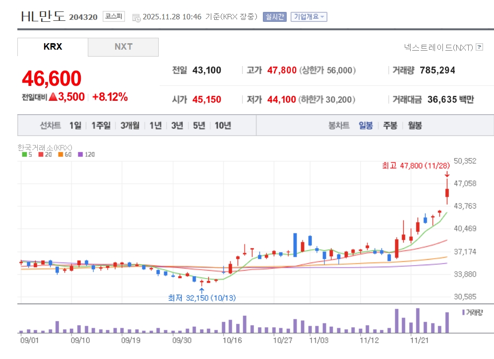The height and width of the screenshot is (359, 494).
Task: Select the 주봉 weekly candle chart
Action: 390,126
